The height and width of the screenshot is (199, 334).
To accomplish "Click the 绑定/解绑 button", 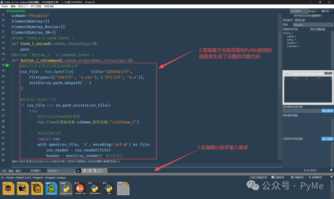I will (327, 111).
